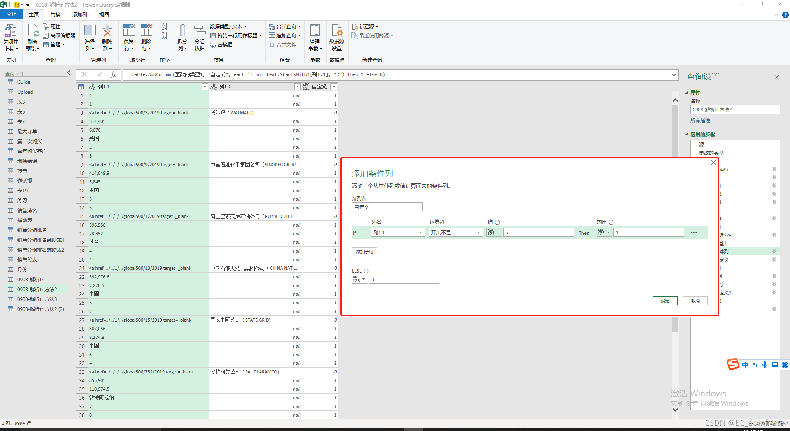Click the ellipsis button on the If row

point(694,233)
